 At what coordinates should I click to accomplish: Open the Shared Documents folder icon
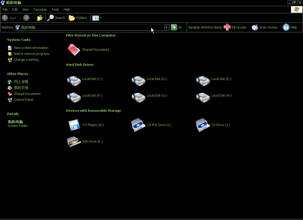[x=74, y=50]
